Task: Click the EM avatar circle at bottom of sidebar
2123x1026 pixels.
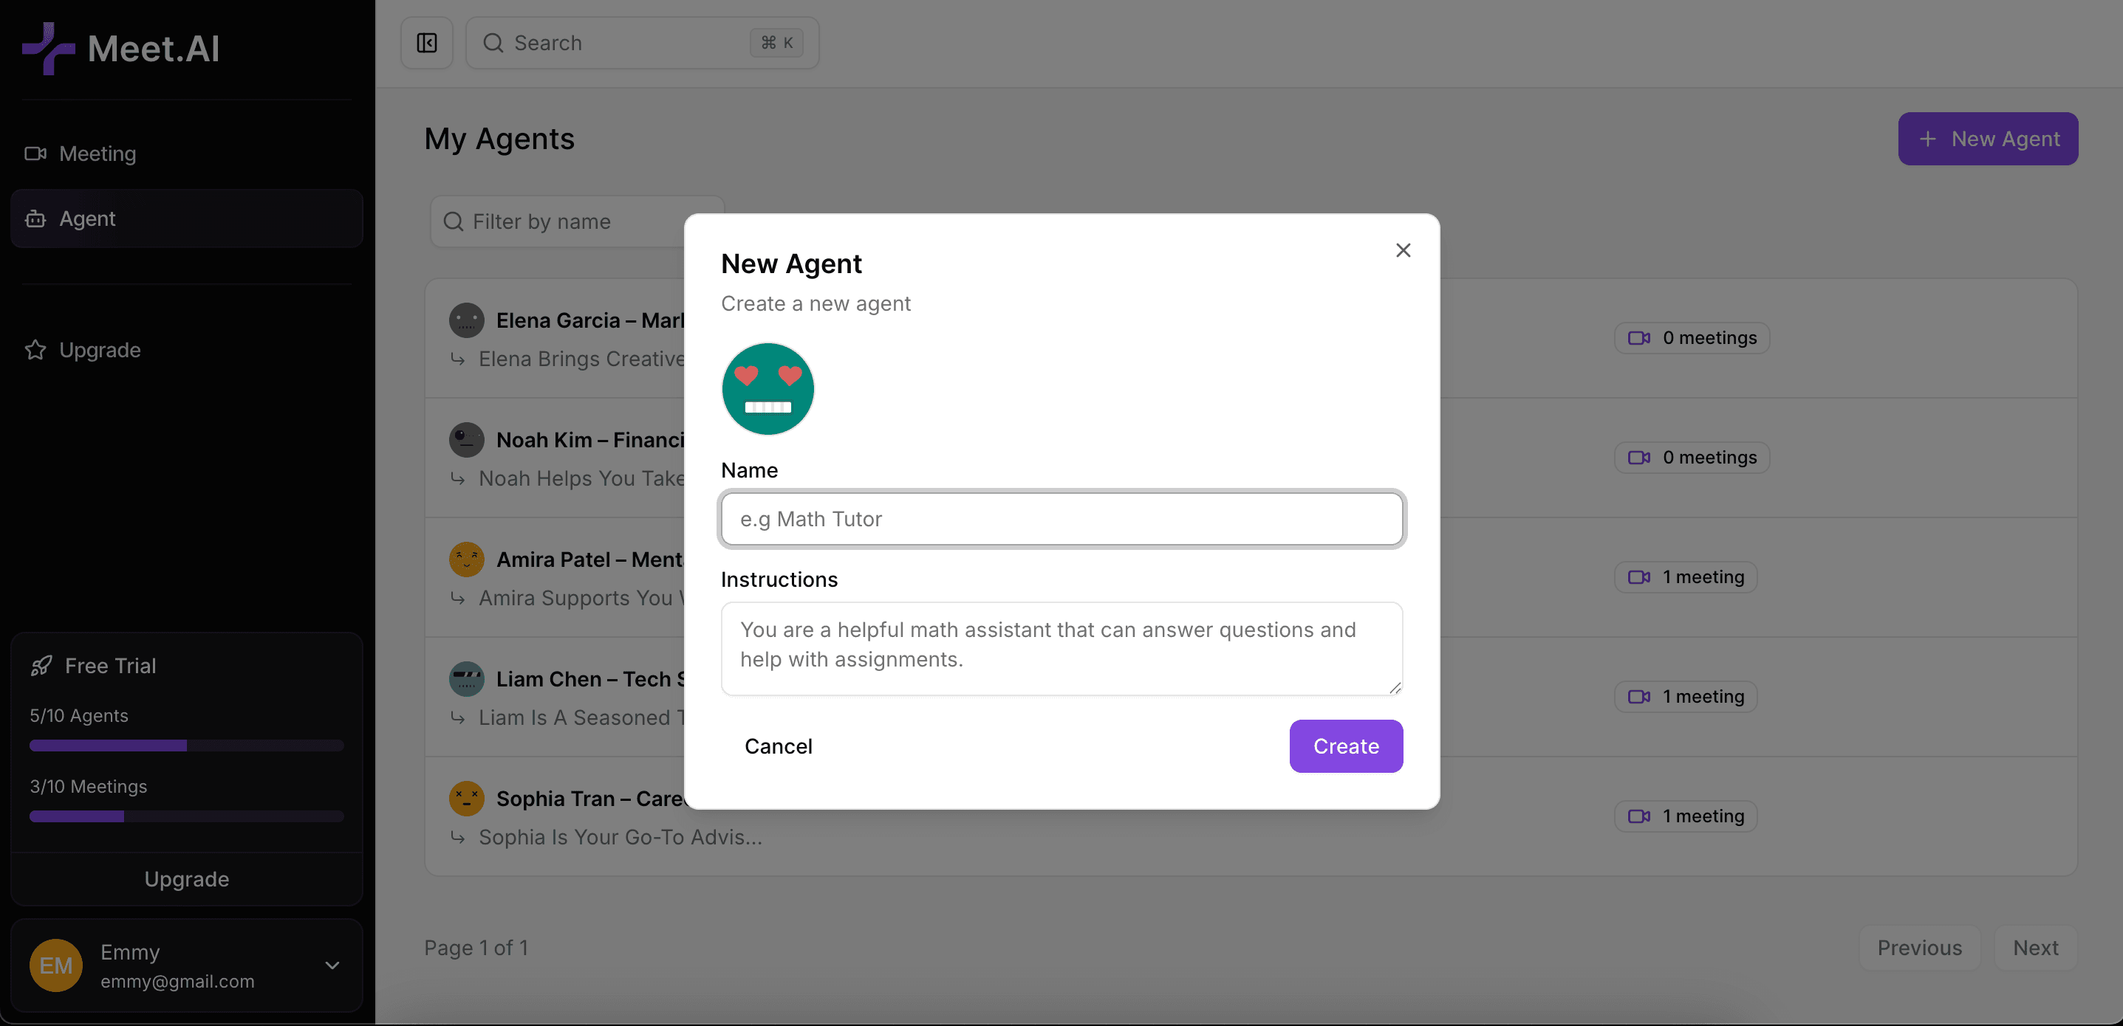Action: 55,965
